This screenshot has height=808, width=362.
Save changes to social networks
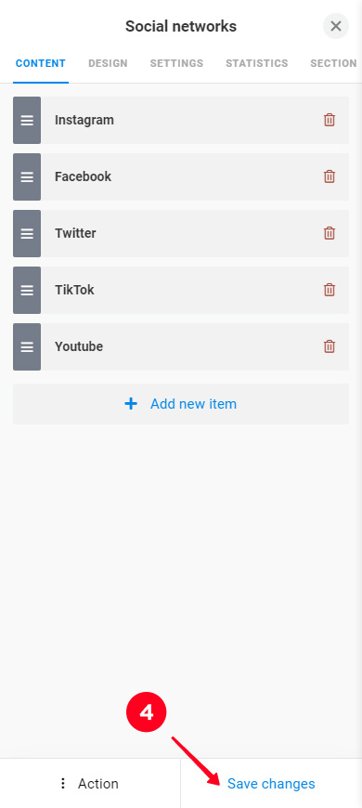pyautogui.click(x=271, y=784)
